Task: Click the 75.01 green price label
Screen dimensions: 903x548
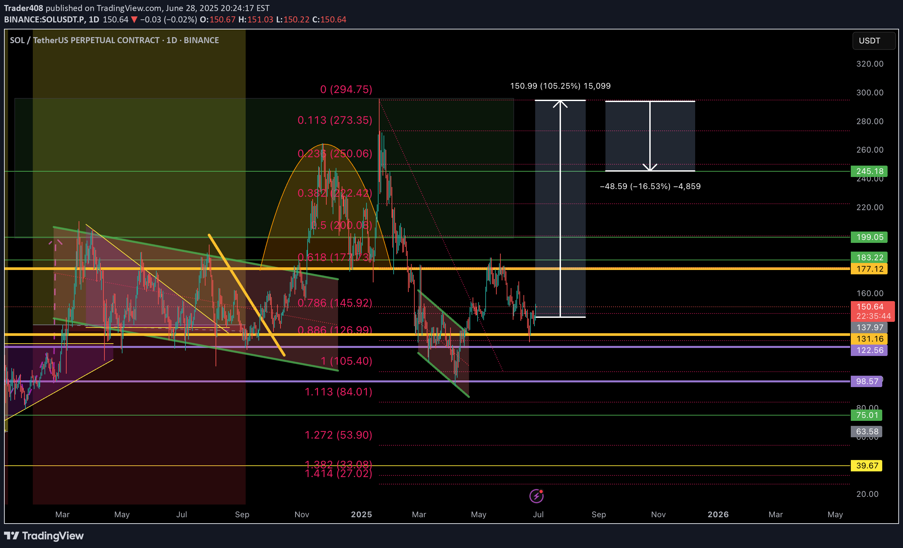Action: [867, 415]
